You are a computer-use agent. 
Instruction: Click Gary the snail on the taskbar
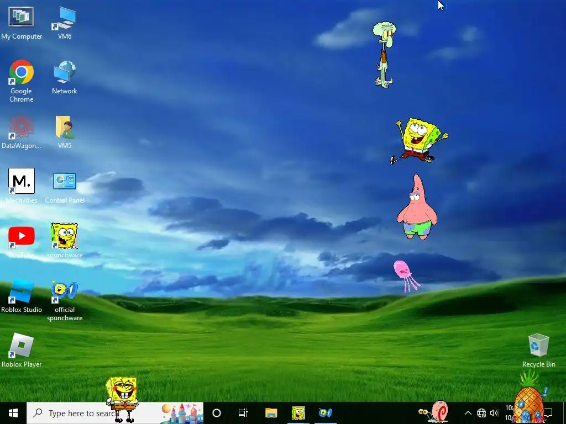point(433,411)
